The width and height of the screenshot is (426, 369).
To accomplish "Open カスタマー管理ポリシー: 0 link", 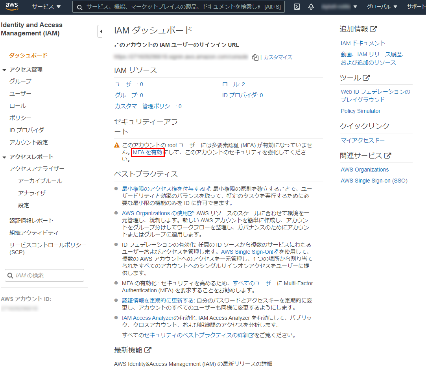I will (148, 106).
